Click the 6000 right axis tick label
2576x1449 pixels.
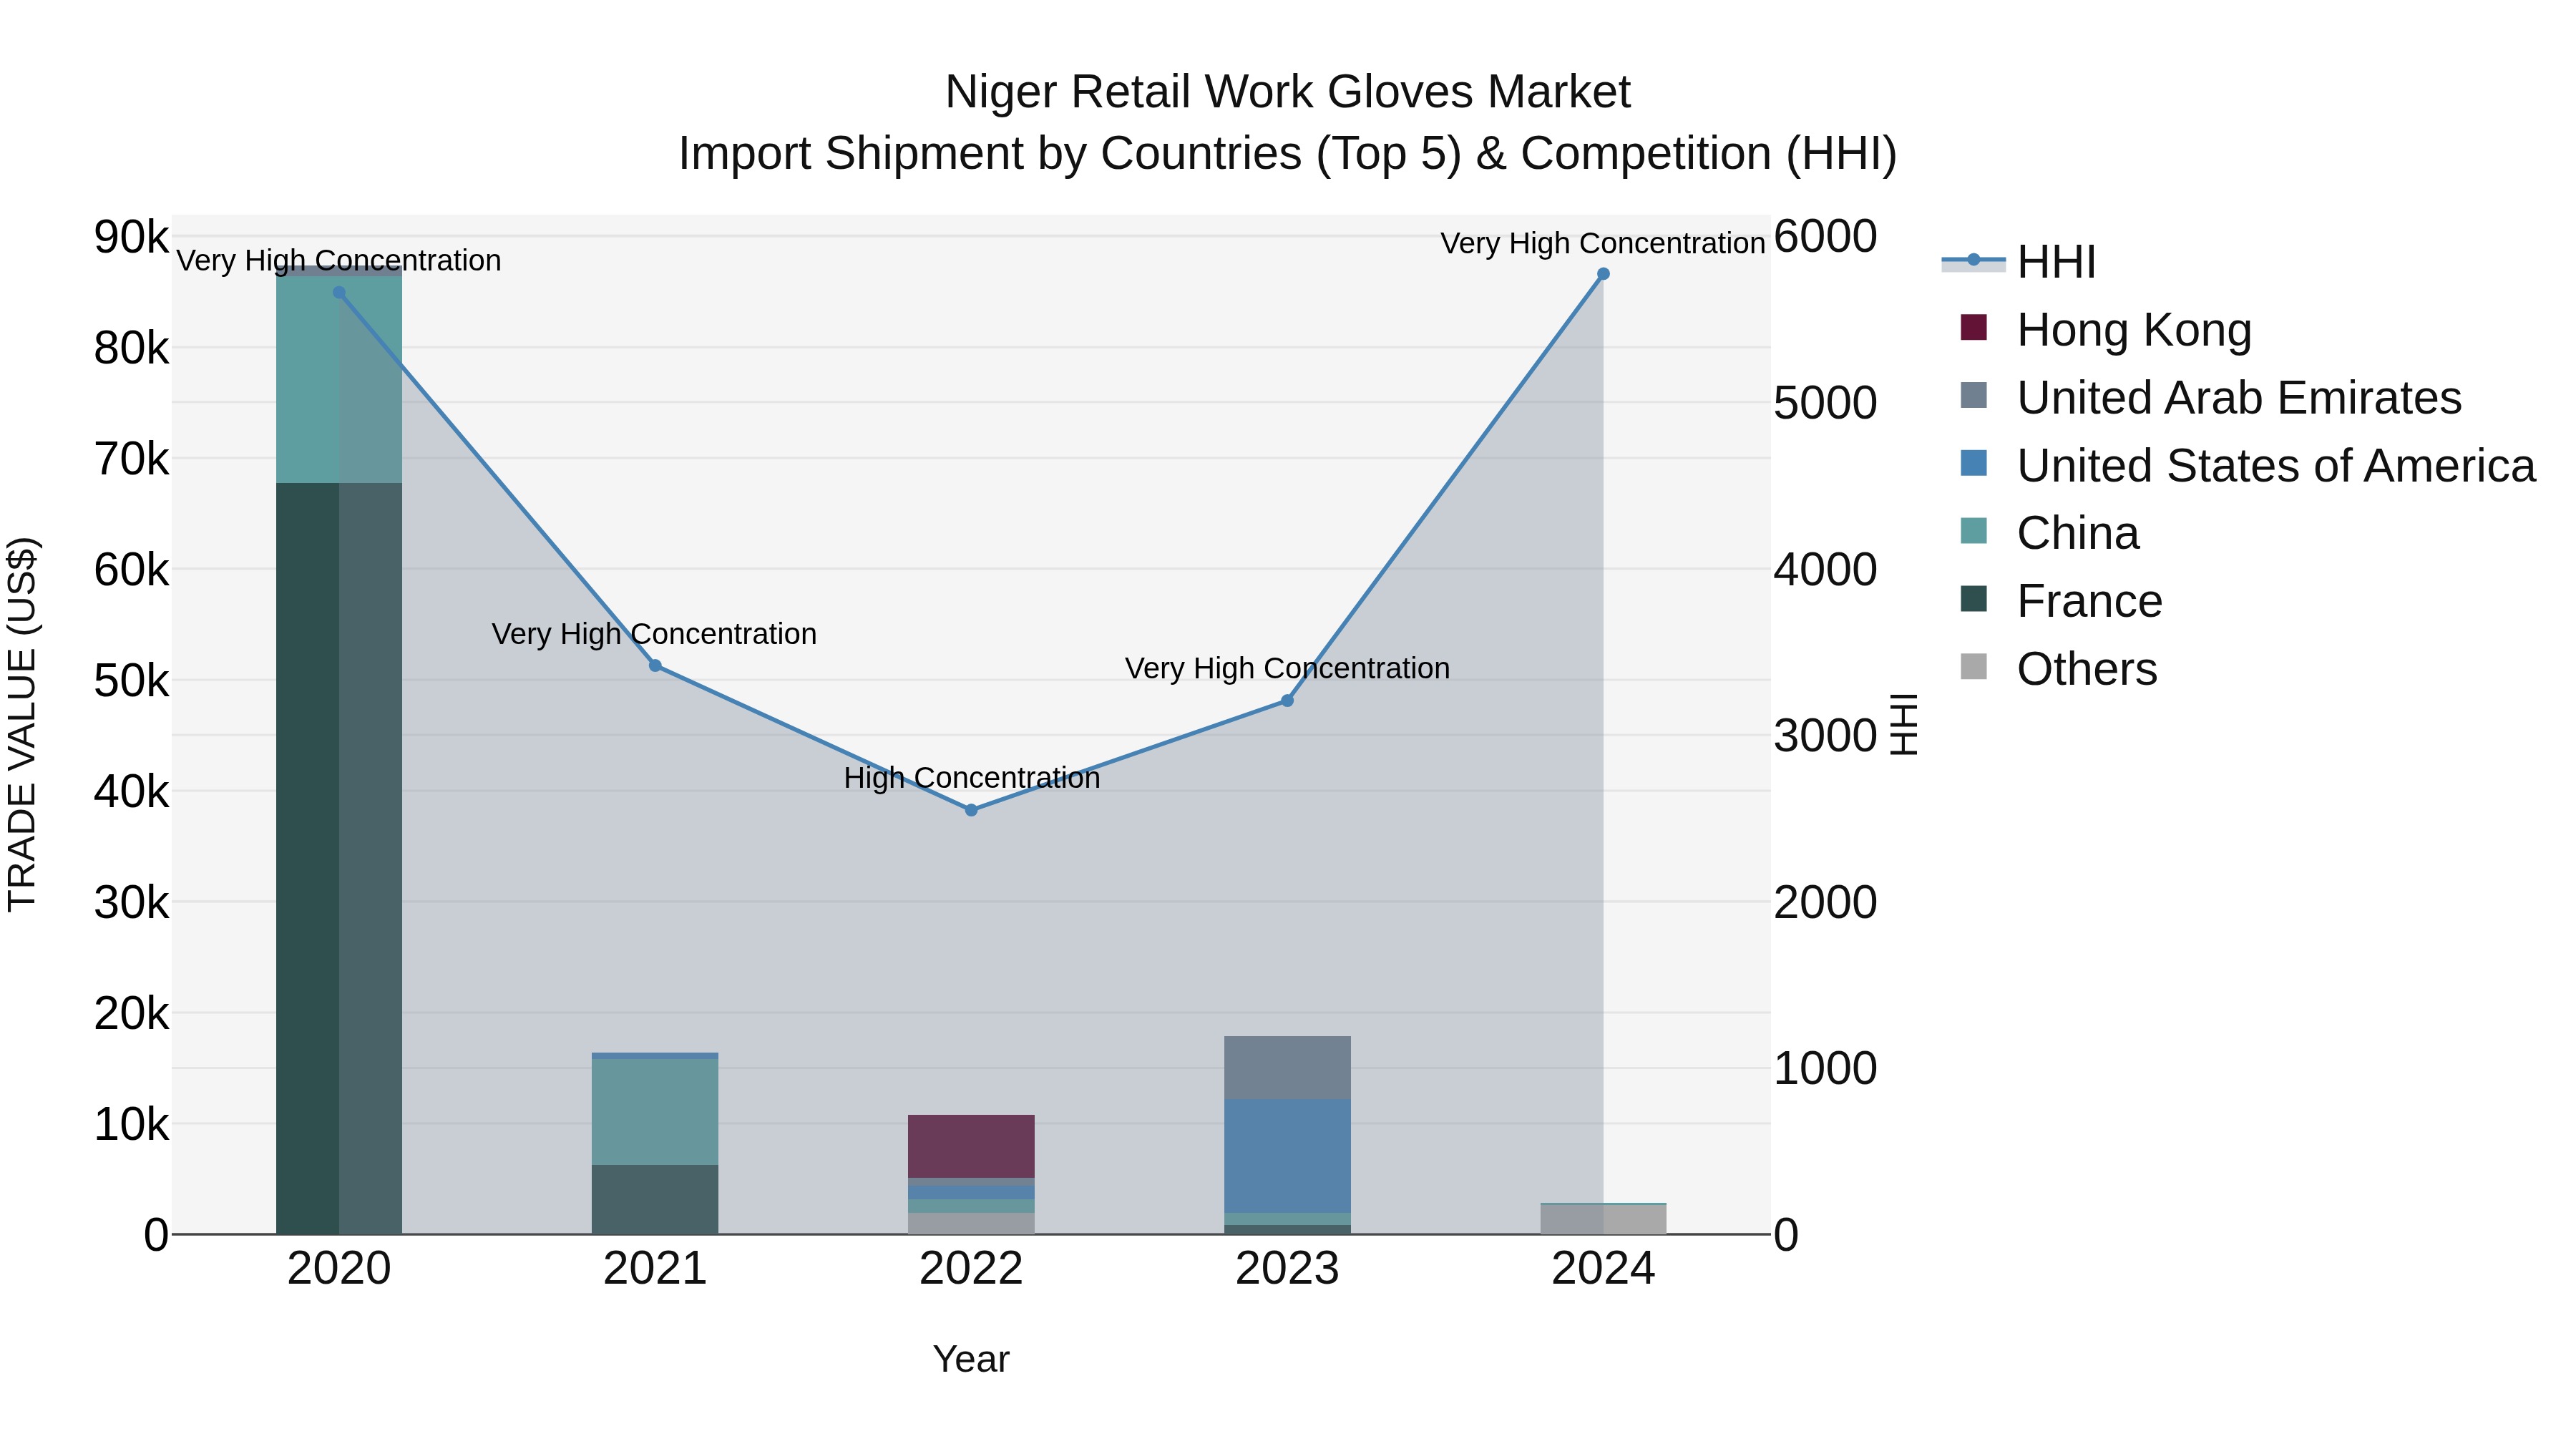[x=1826, y=237]
